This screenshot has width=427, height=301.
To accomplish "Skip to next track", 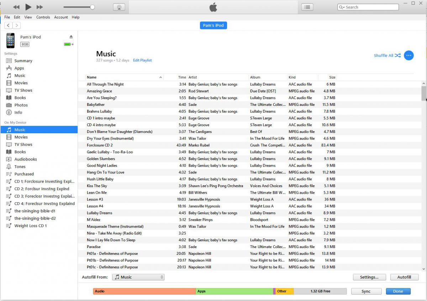I will click(40, 7).
